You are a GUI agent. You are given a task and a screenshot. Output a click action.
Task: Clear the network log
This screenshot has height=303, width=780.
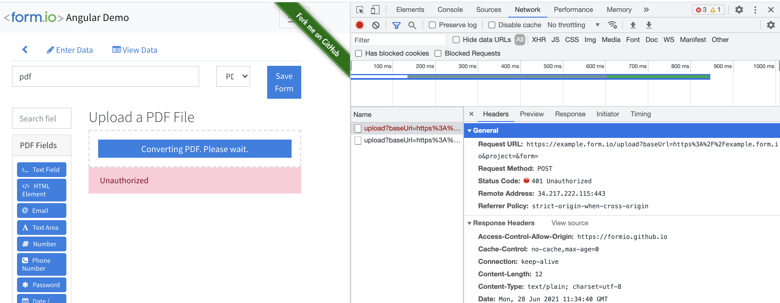376,25
